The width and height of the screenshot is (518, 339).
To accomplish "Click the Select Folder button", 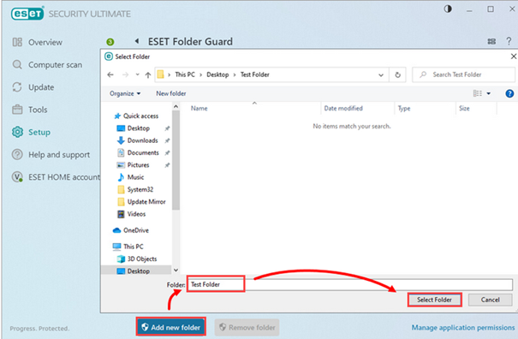I will coord(434,300).
